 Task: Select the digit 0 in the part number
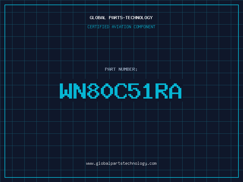[107, 91]
